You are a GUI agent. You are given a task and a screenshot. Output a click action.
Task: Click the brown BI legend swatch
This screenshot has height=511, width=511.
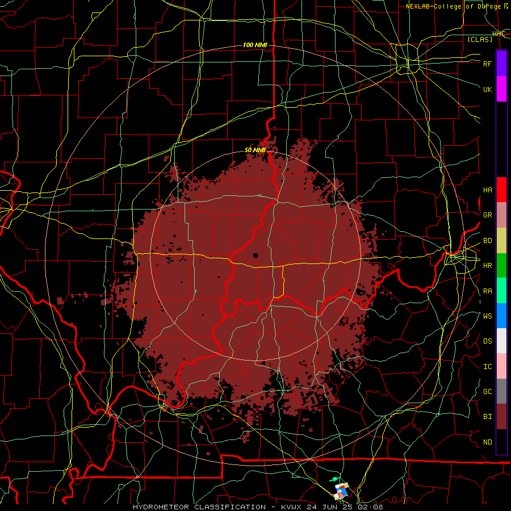[501, 417]
